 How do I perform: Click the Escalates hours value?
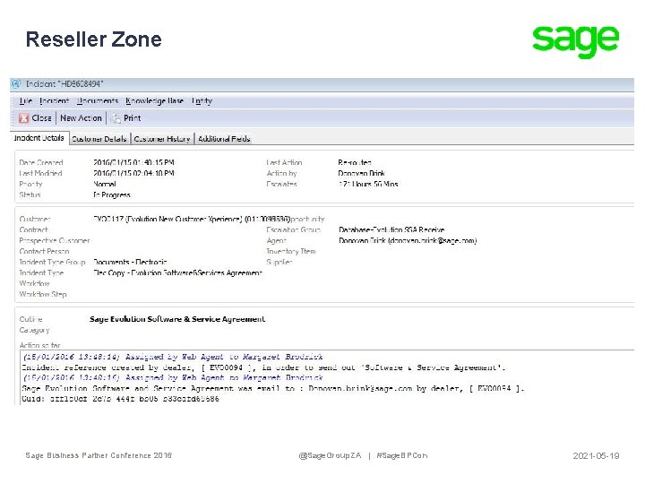(x=368, y=184)
